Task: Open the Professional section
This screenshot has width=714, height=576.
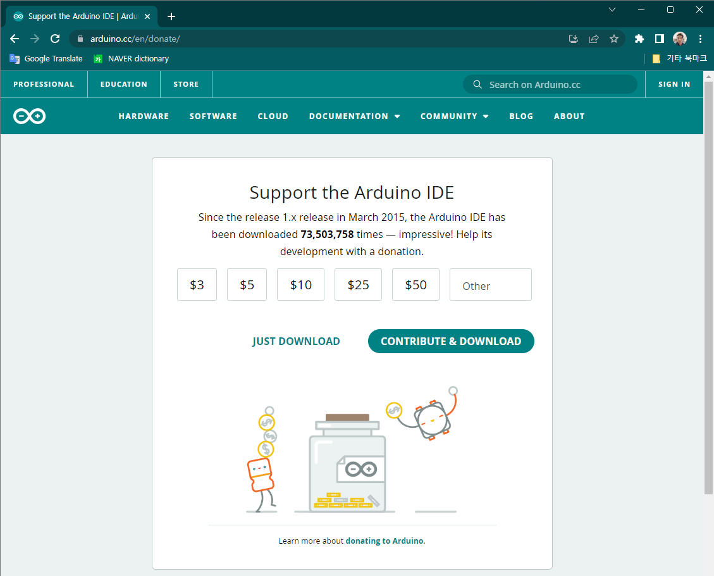Action: 44,84
